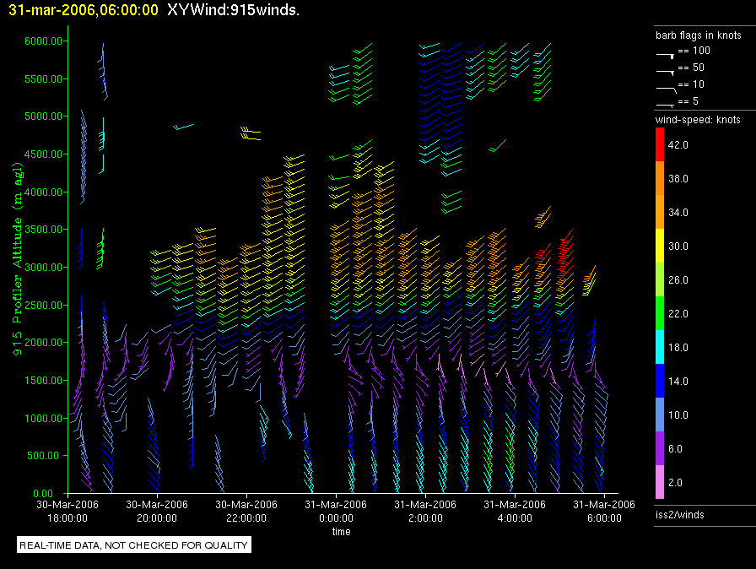Click the iss2/winds label

tap(679, 515)
